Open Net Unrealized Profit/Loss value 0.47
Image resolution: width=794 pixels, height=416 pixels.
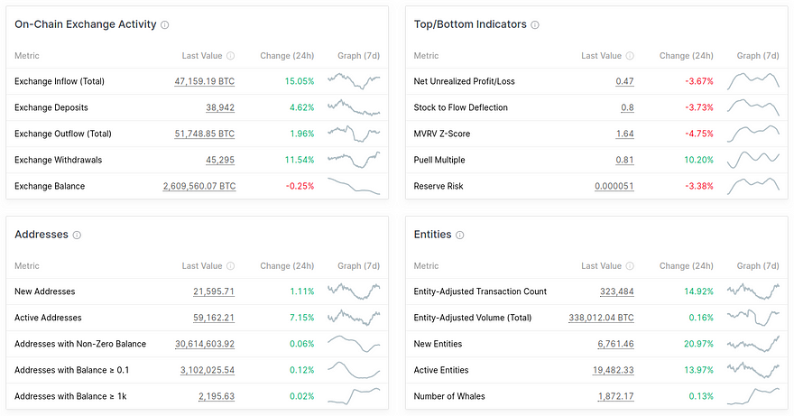click(x=625, y=81)
